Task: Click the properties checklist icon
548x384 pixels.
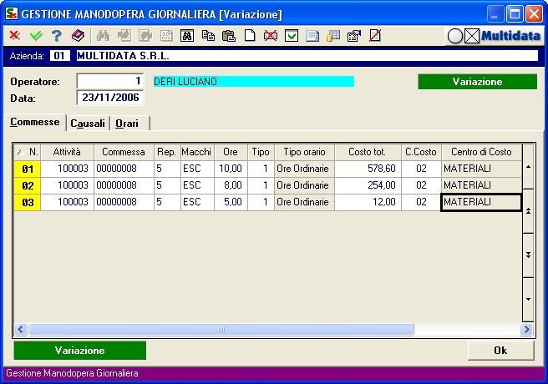Action: pos(354,36)
